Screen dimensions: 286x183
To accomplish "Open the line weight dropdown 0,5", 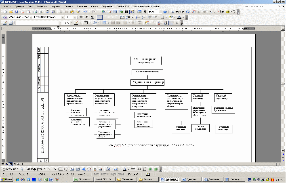I will (71, 23).
